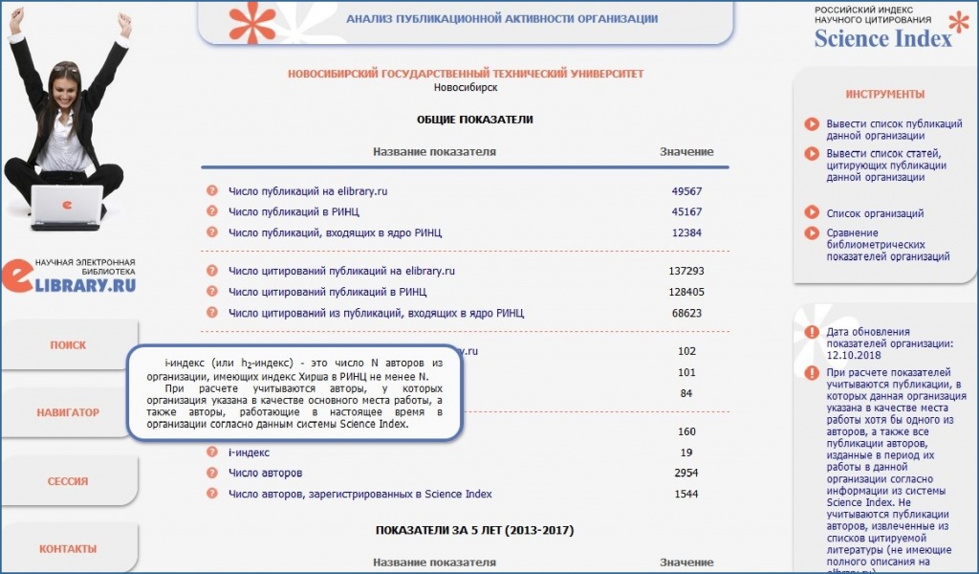Click the value 68623

pyautogui.click(x=686, y=313)
